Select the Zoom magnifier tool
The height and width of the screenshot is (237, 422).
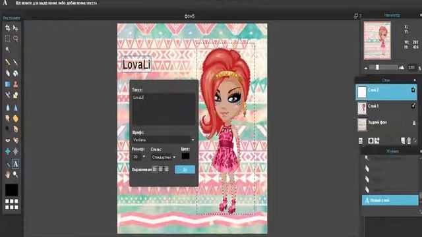coord(16,174)
